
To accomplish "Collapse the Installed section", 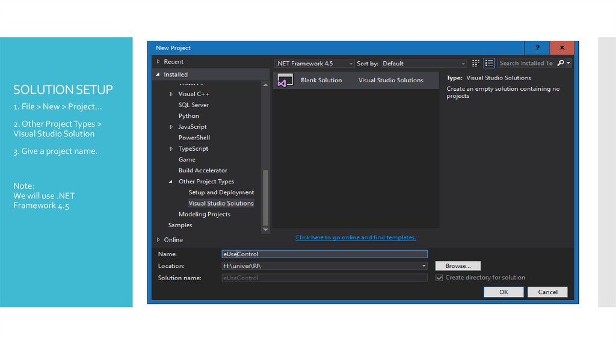I will 158,74.
